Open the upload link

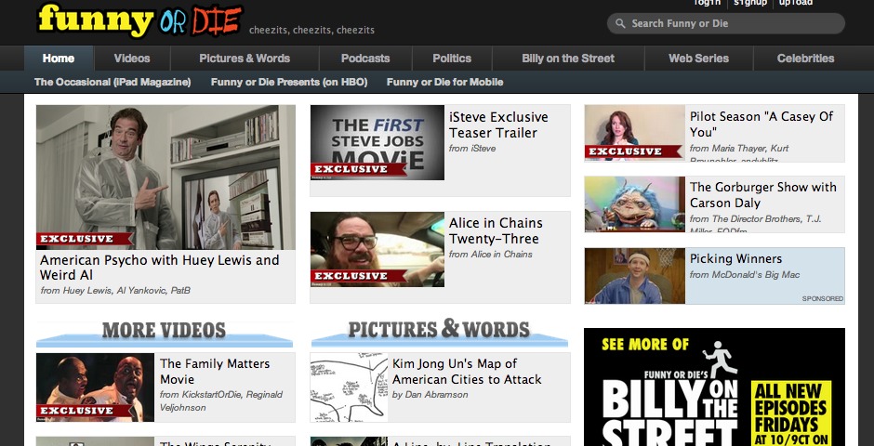click(x=795, y=3)
